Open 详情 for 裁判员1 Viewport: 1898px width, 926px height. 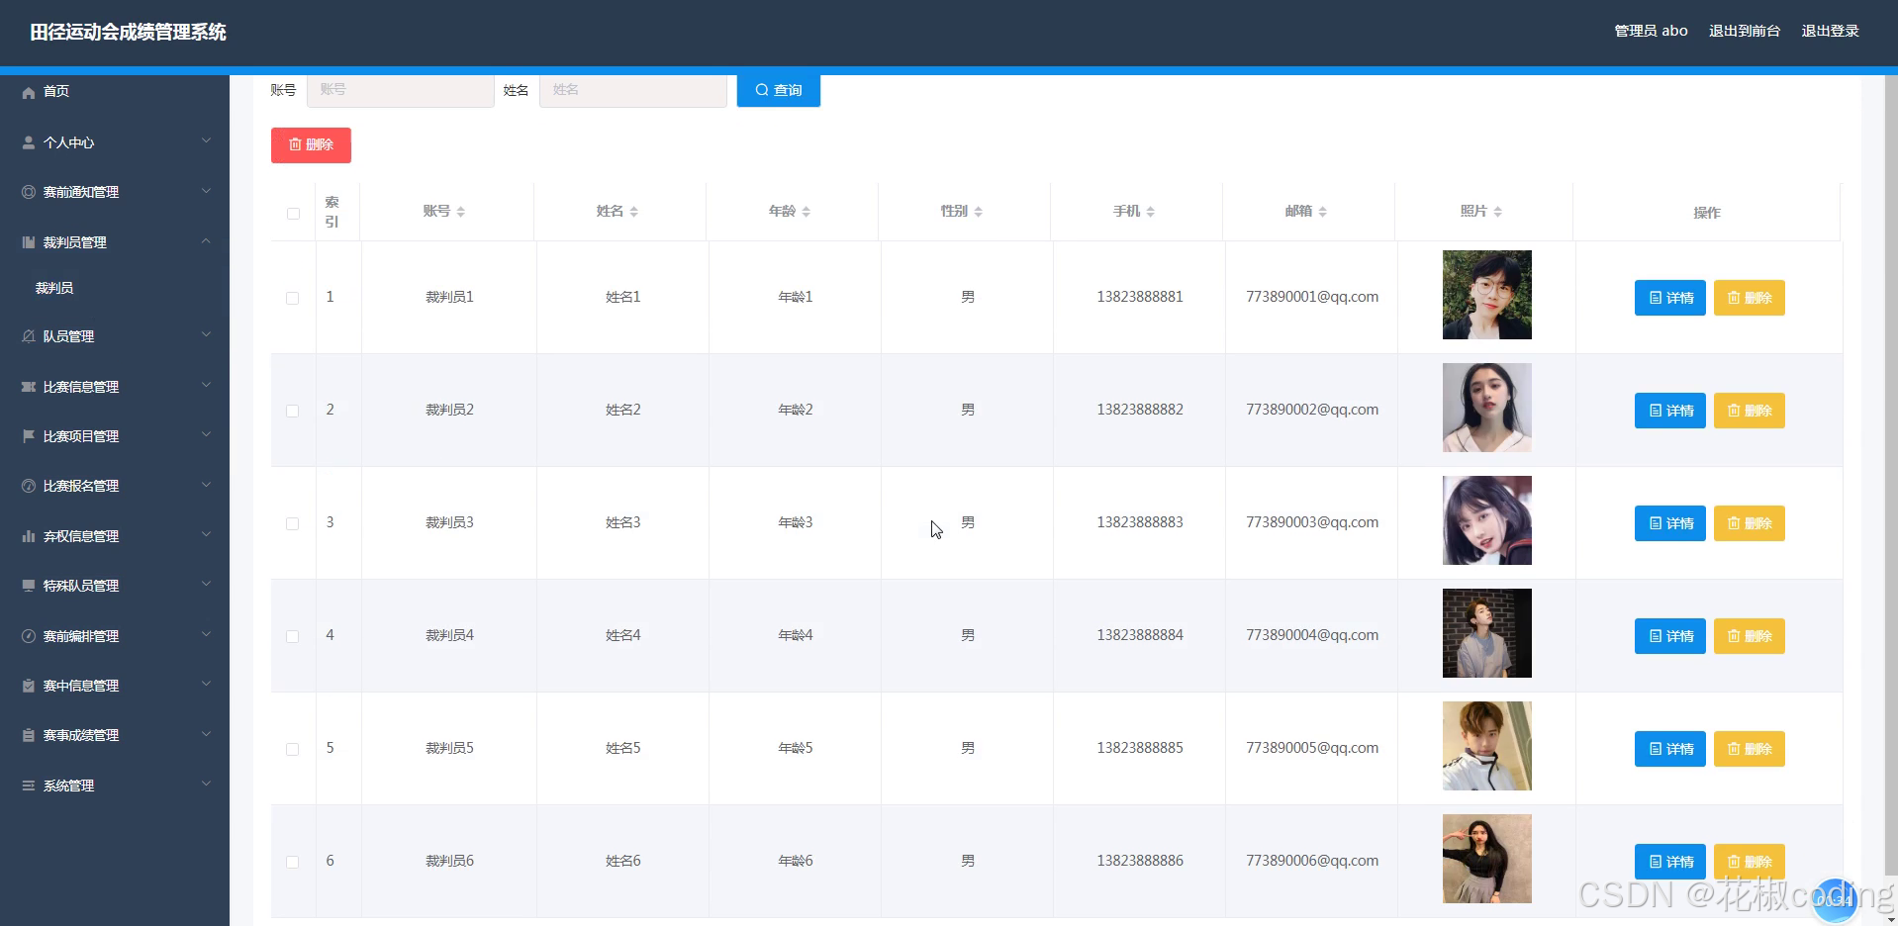pos(1670,298)
